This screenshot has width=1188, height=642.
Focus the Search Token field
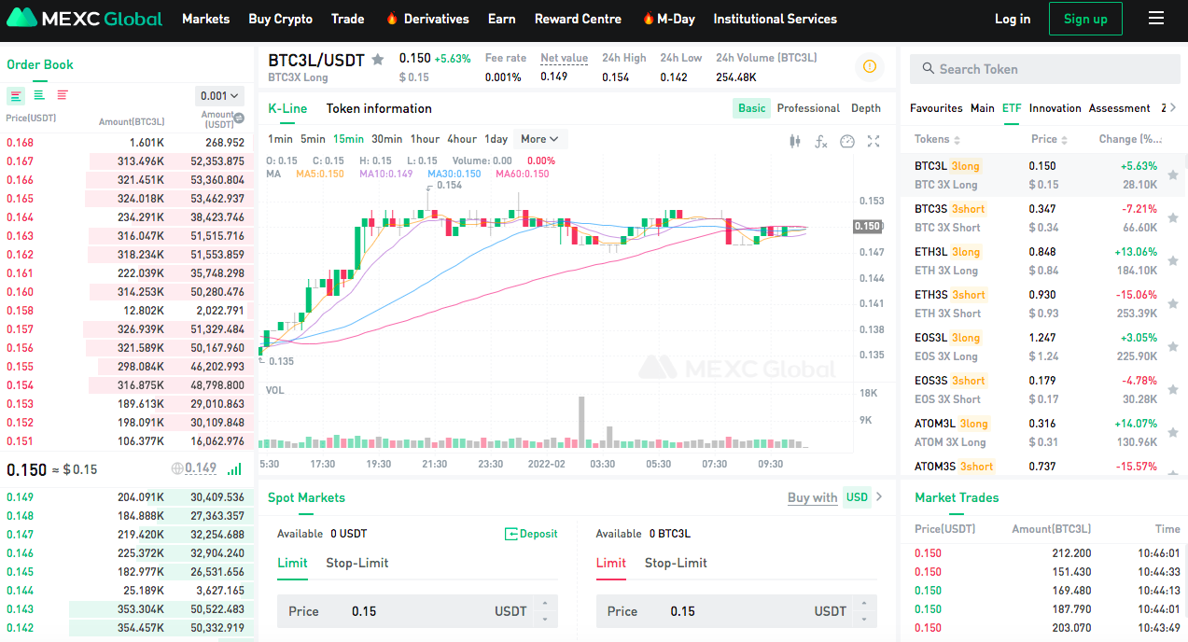tap(1043, 69)
